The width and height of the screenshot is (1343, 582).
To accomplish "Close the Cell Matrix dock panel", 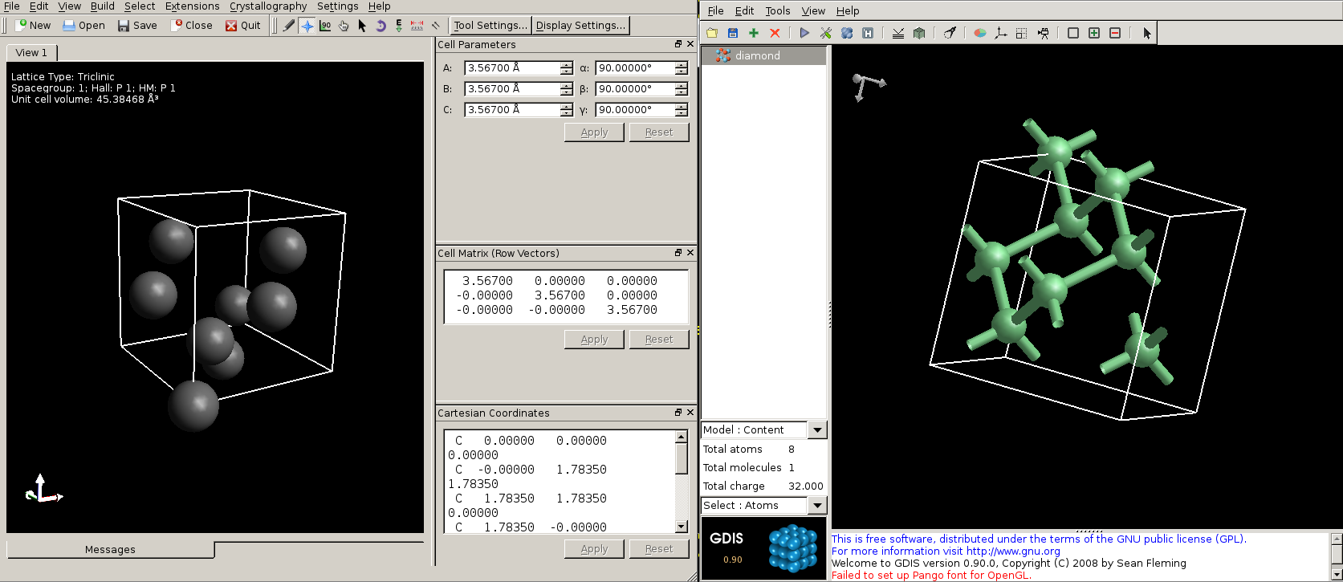I will [690, 253].
